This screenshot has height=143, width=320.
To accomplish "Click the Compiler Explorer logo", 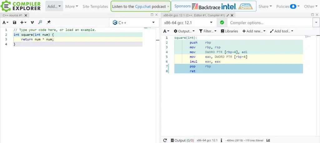I will coord(21,6).
